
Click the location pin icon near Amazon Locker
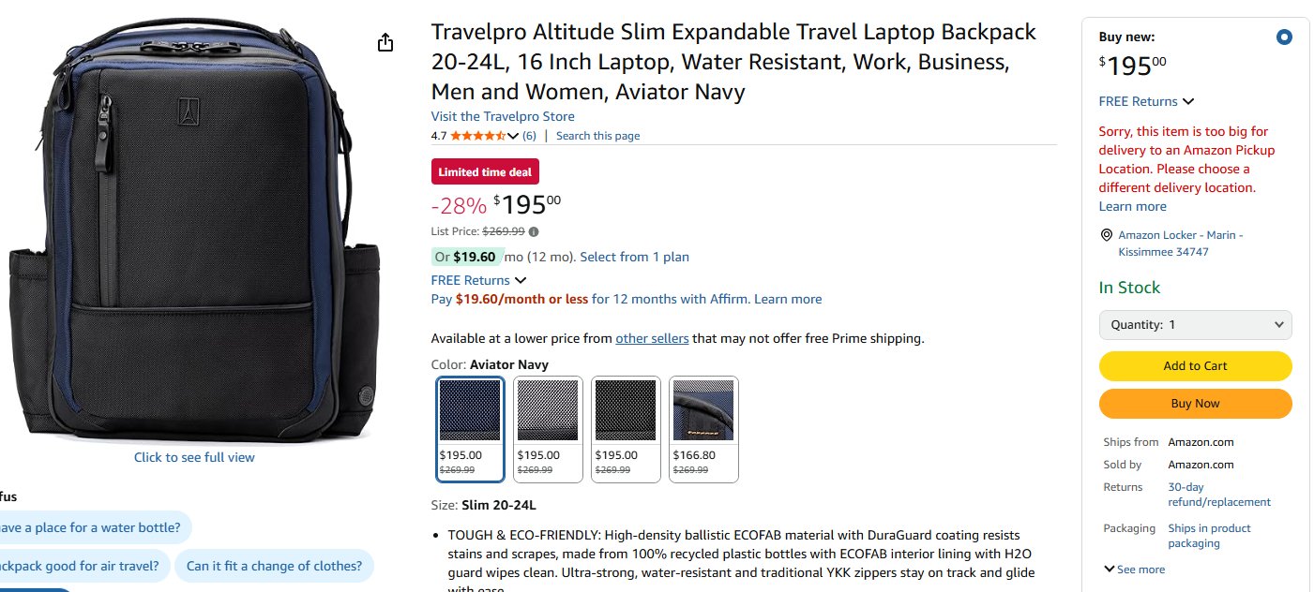(1107, 235)
